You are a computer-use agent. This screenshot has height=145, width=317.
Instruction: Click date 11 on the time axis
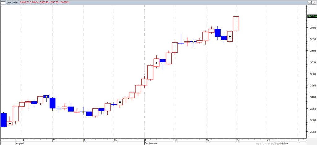tap(54, 140)
